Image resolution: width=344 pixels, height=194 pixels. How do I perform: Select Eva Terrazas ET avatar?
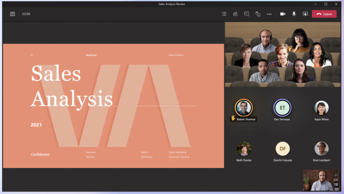point(282,108)
